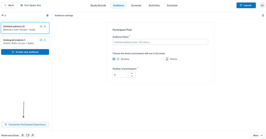The width and height of the screenshot is (266, 139).
Task: Decrease number of participants with down arrow
Action: click(x=132, y=76)
